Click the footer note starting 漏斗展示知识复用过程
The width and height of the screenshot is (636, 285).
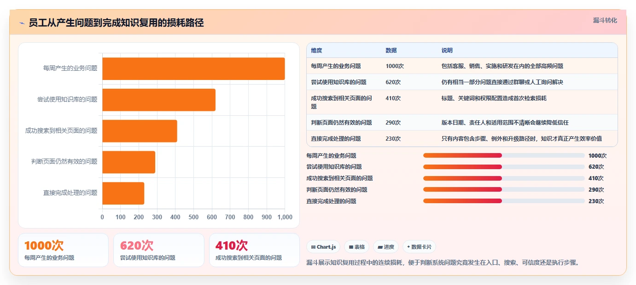click(442, 263)
